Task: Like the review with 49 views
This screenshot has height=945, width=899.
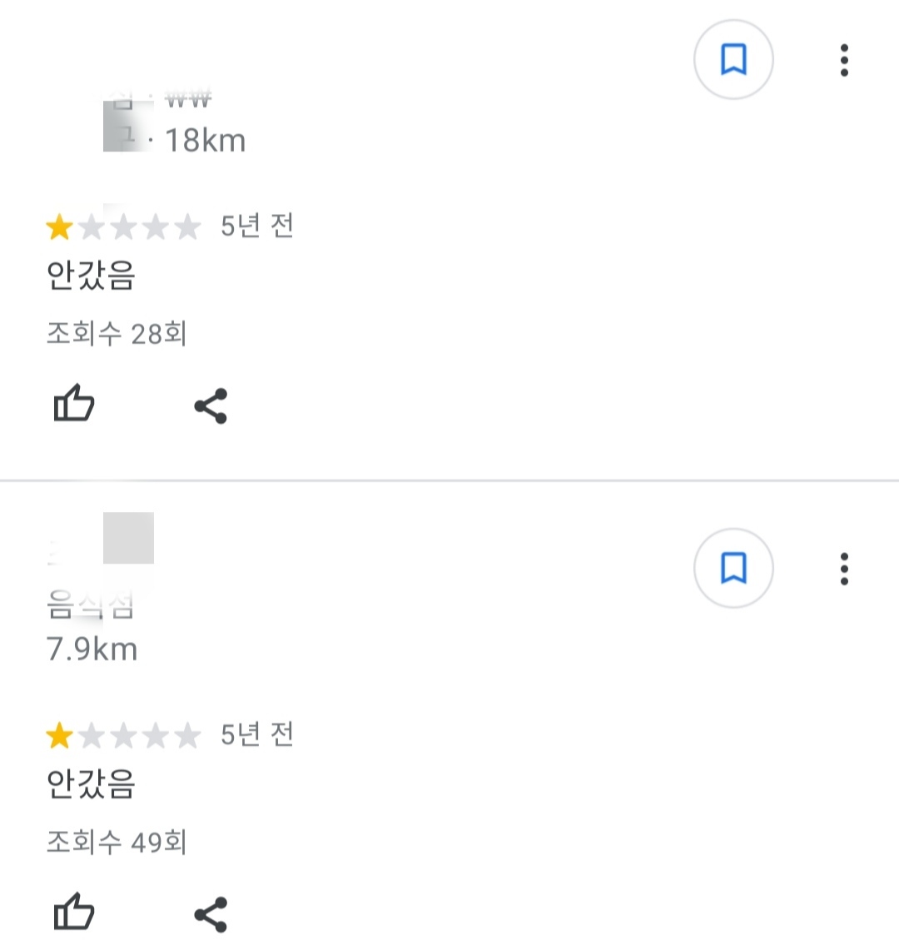Action: coord(74,911)
